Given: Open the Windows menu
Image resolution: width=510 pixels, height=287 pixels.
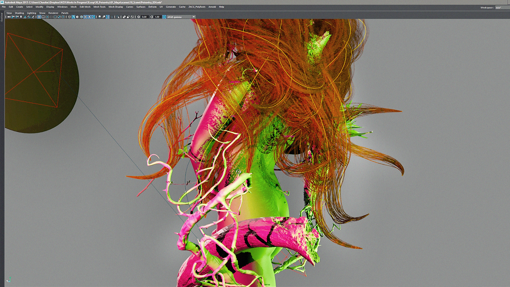Looking at the screenshot, I should tap(62, 7).
